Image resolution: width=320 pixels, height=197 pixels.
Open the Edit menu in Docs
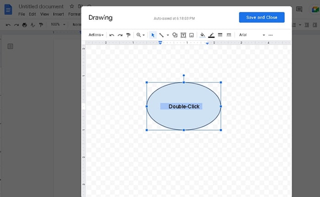(x=32, y=14)
